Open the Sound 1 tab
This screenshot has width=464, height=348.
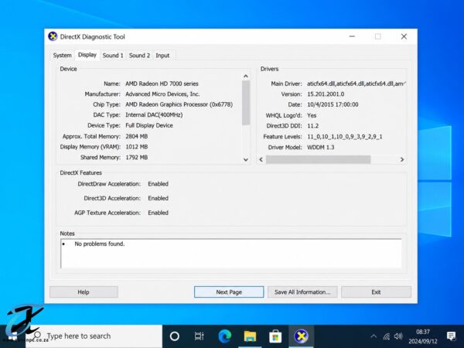click(x=113, y=56)
